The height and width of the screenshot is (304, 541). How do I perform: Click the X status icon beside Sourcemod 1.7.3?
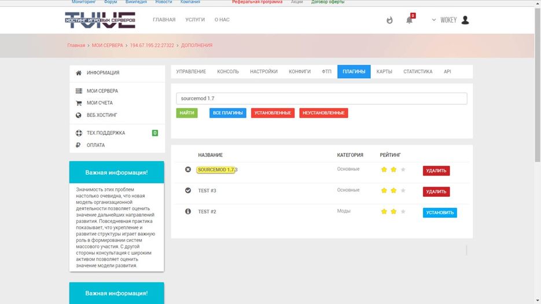188,169
